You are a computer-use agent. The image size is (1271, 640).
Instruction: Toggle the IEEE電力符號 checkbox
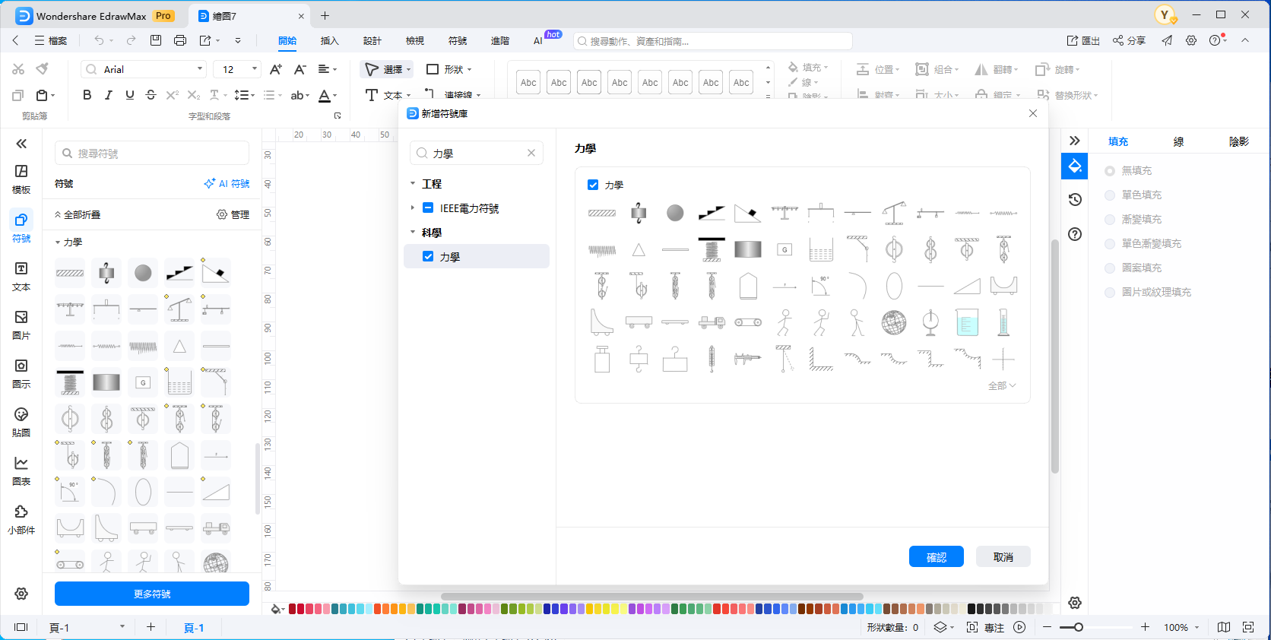pos(428,208)
